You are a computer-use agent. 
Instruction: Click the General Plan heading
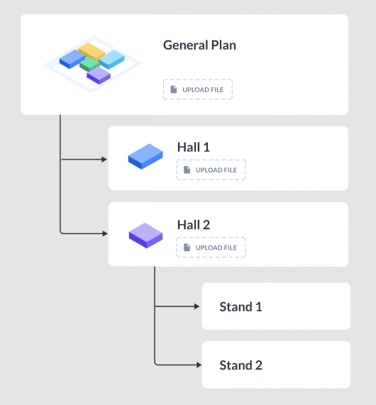(199, 45)
